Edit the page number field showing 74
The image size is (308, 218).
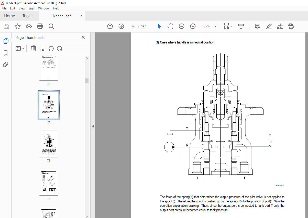133,26
